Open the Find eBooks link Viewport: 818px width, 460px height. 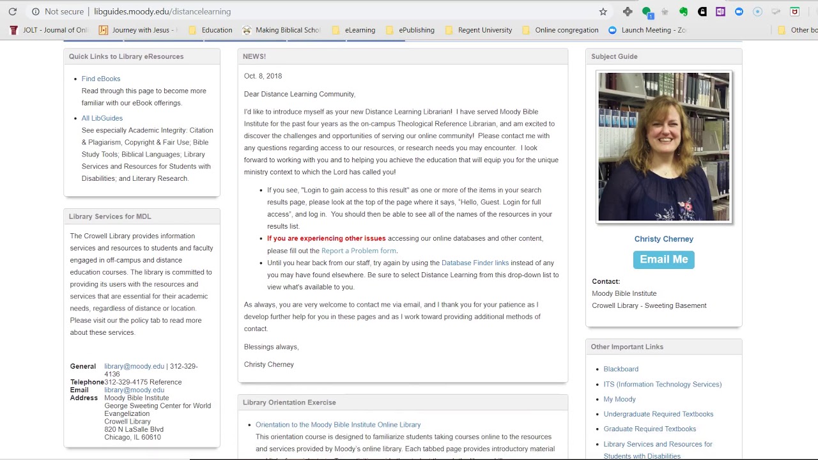(x=101, y=79)
